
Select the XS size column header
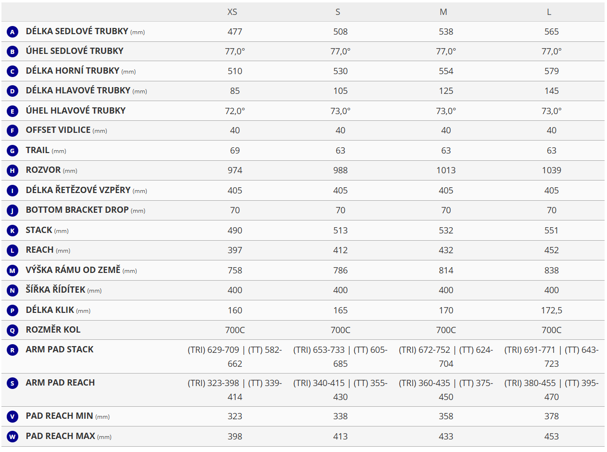click(x=232, y=12)
